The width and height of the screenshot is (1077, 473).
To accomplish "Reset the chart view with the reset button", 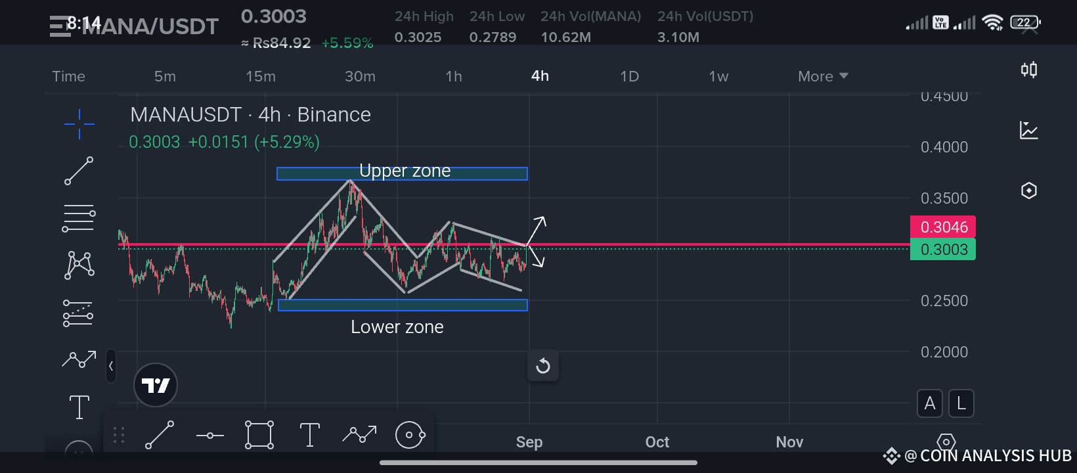I will [543, 366].
